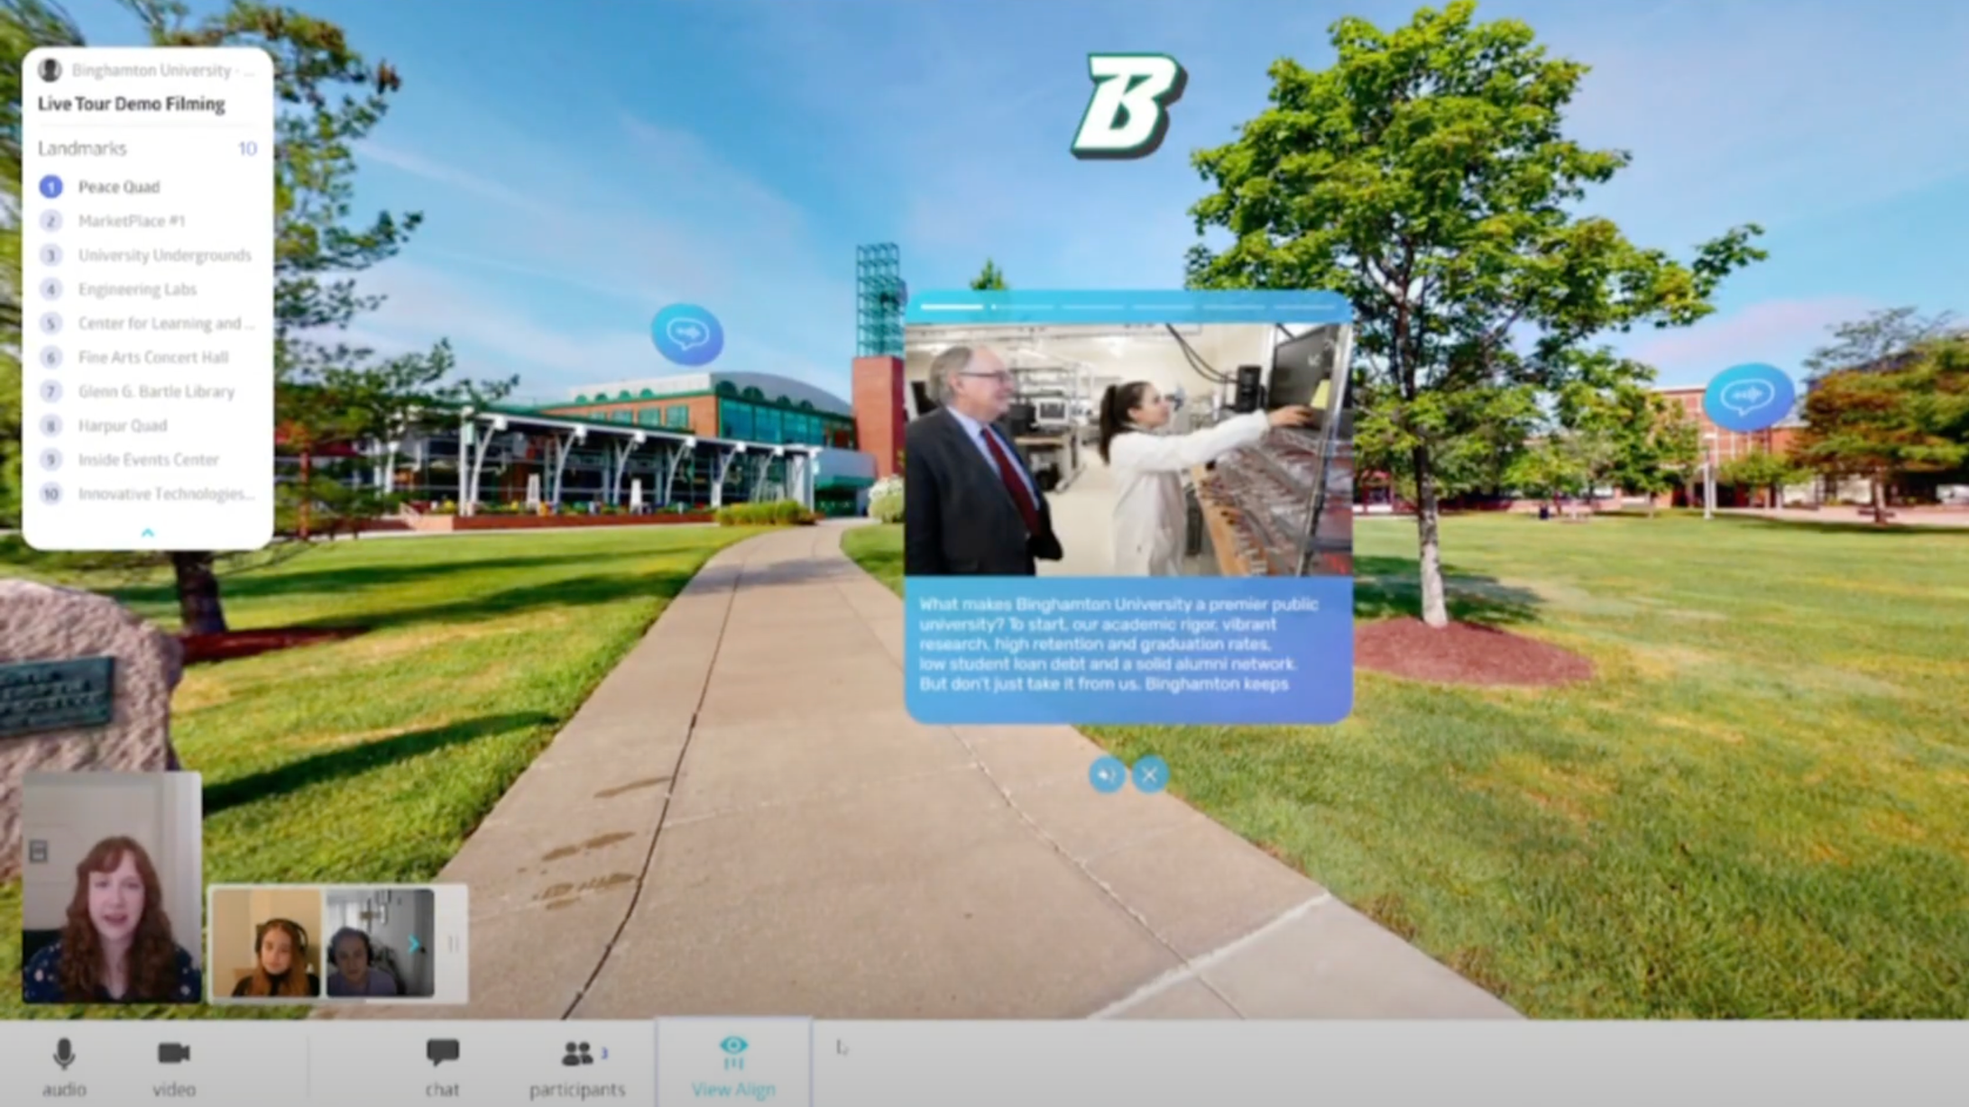The width and height of the screenshot is (1969, 1107).
Task: Click the lab photo in info card
Action: (x=1128, y=450)
